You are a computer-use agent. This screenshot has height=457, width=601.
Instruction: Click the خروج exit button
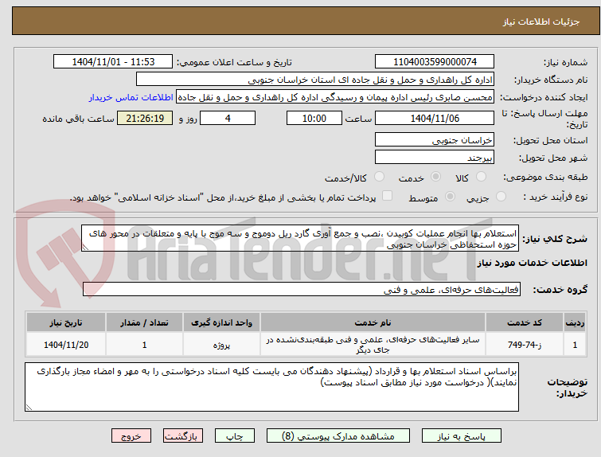pos(131,436)
